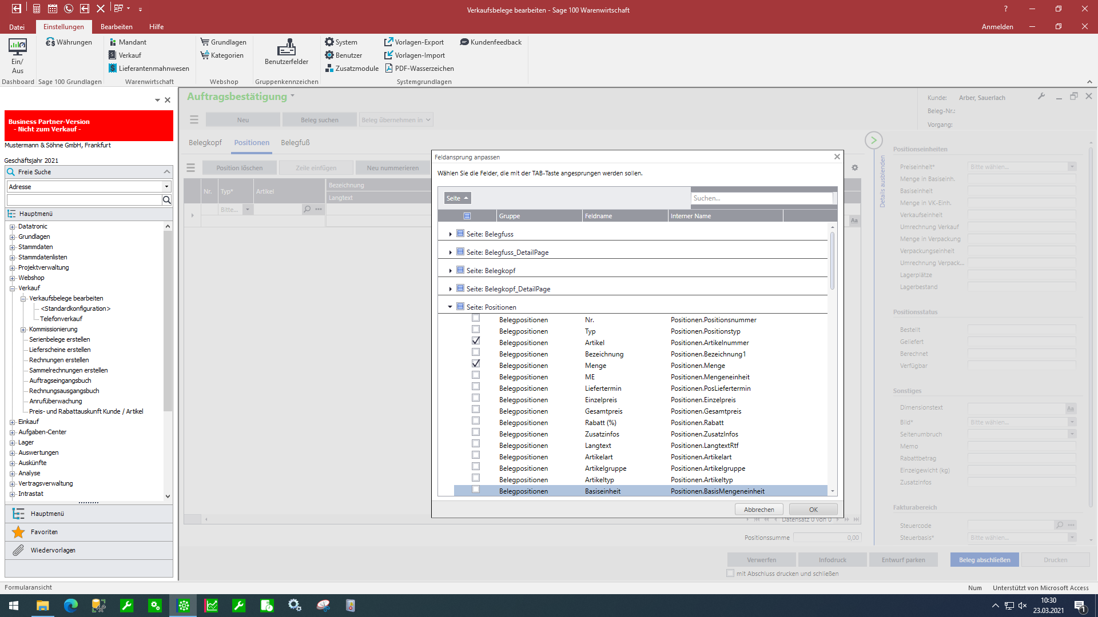Sort grid by the Feldname column
This screenshot has width=1098, height=617.
[625, 216]
